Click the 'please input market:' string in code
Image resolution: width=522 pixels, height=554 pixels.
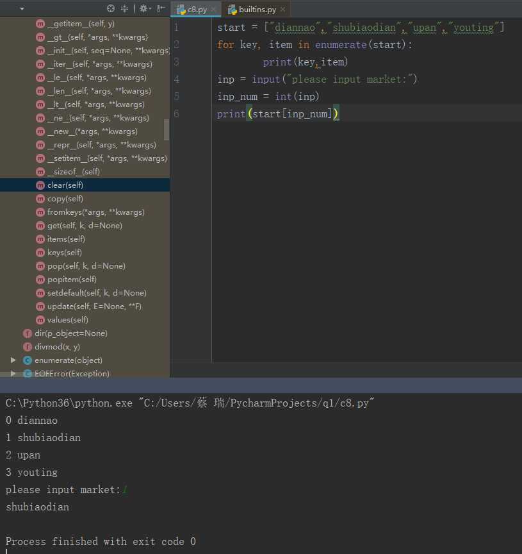point(350,80)
